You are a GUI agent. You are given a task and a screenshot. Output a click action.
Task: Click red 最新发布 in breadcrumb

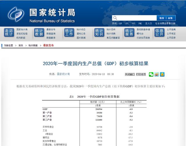pos(49,45)
